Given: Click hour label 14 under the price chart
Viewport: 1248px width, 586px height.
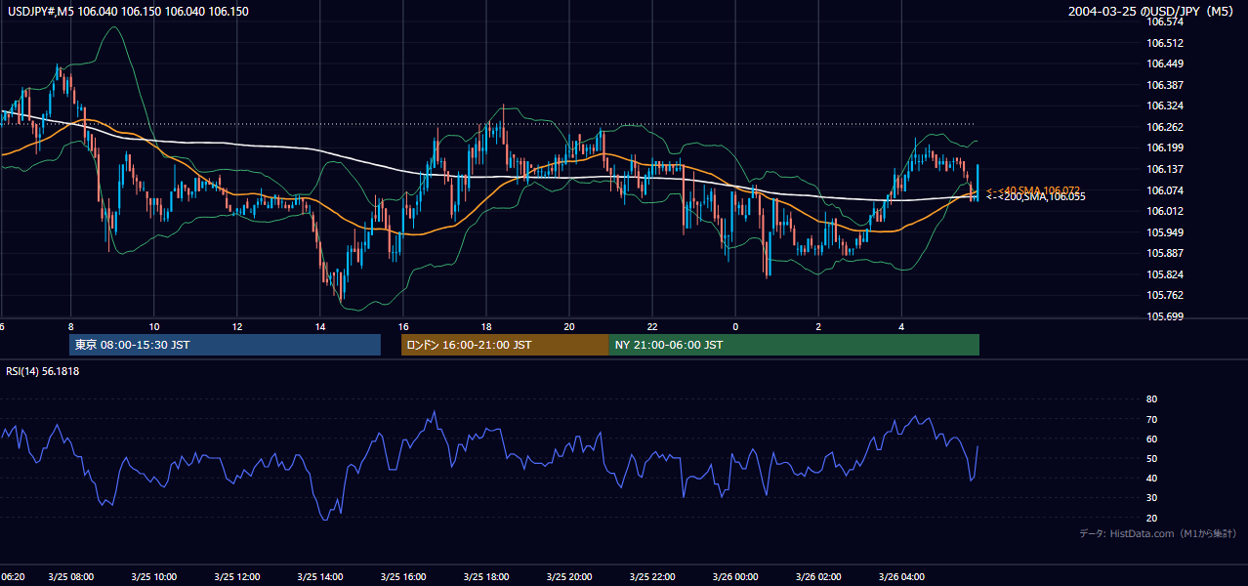Looking at the screenshot, I should (x=319, y=326).
